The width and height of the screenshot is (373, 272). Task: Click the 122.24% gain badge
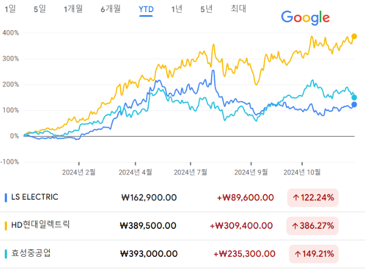313,198
